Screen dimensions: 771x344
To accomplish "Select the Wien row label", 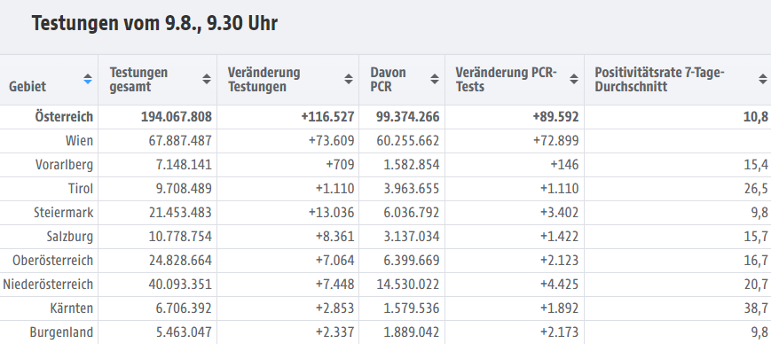I will [x=79, y=141].
